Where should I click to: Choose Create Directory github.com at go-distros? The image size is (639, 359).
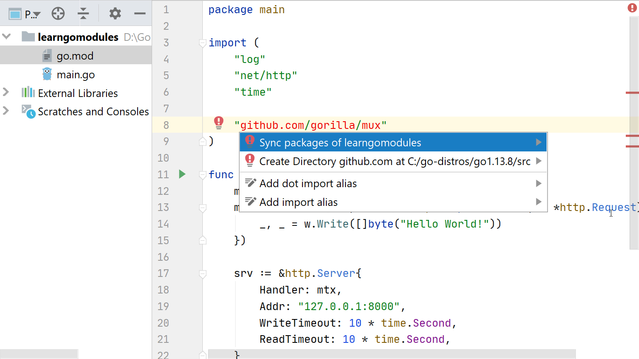(393, 161)
